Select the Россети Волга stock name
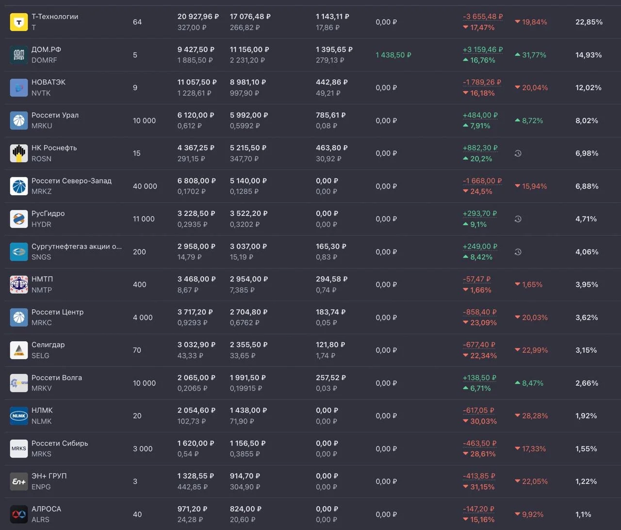 (57, 378)
